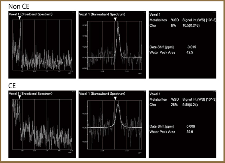Click the triangle marker above Non CE narrowband peak
Image resolution: width=225 pixels, height=163 pixels.
[x=115, y=18]
